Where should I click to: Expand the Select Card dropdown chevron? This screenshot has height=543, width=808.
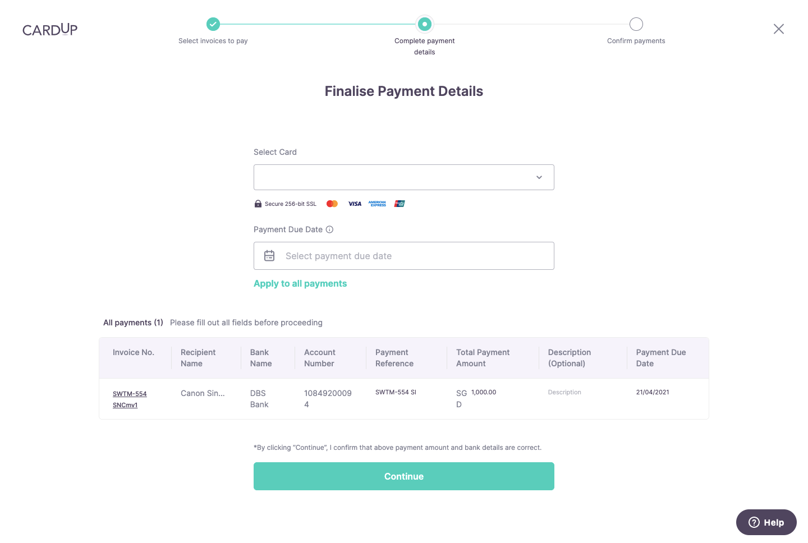tap(539, 177)
